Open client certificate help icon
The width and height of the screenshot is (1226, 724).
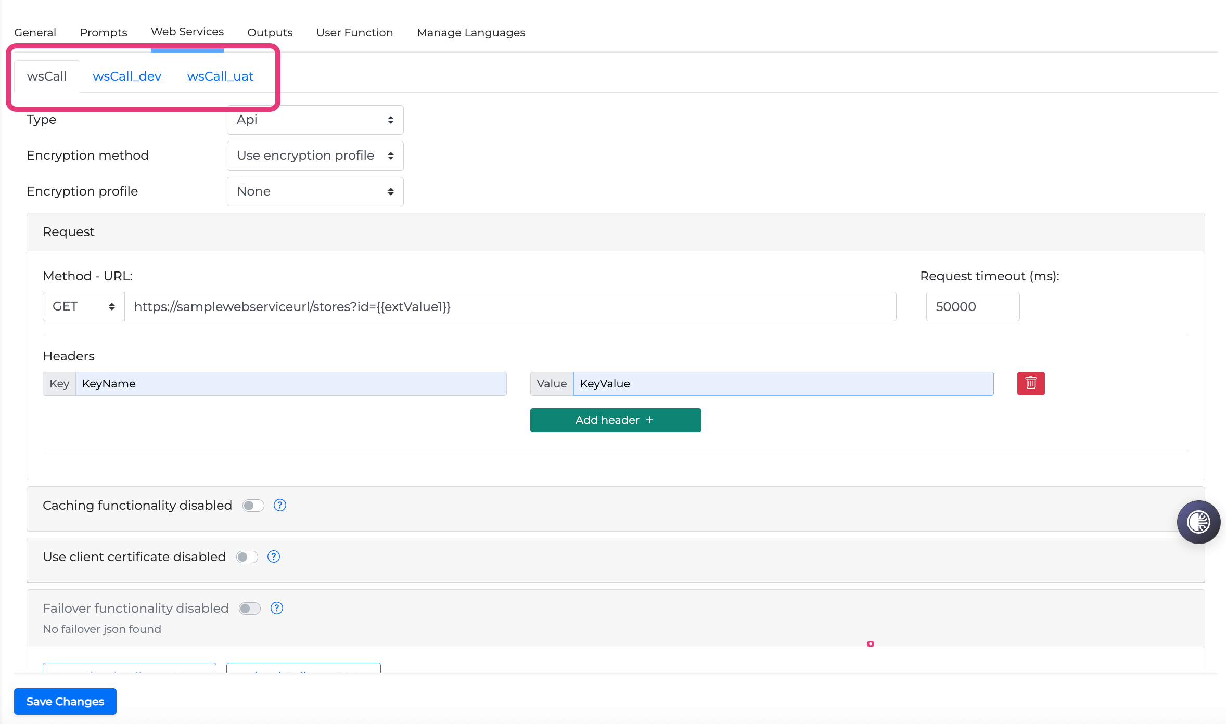[x=274, y=557]
